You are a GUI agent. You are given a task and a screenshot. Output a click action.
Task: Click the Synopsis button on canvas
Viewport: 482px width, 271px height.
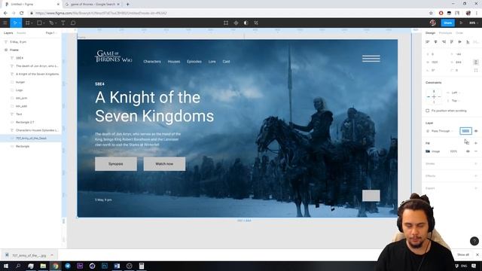coord(116,164)
